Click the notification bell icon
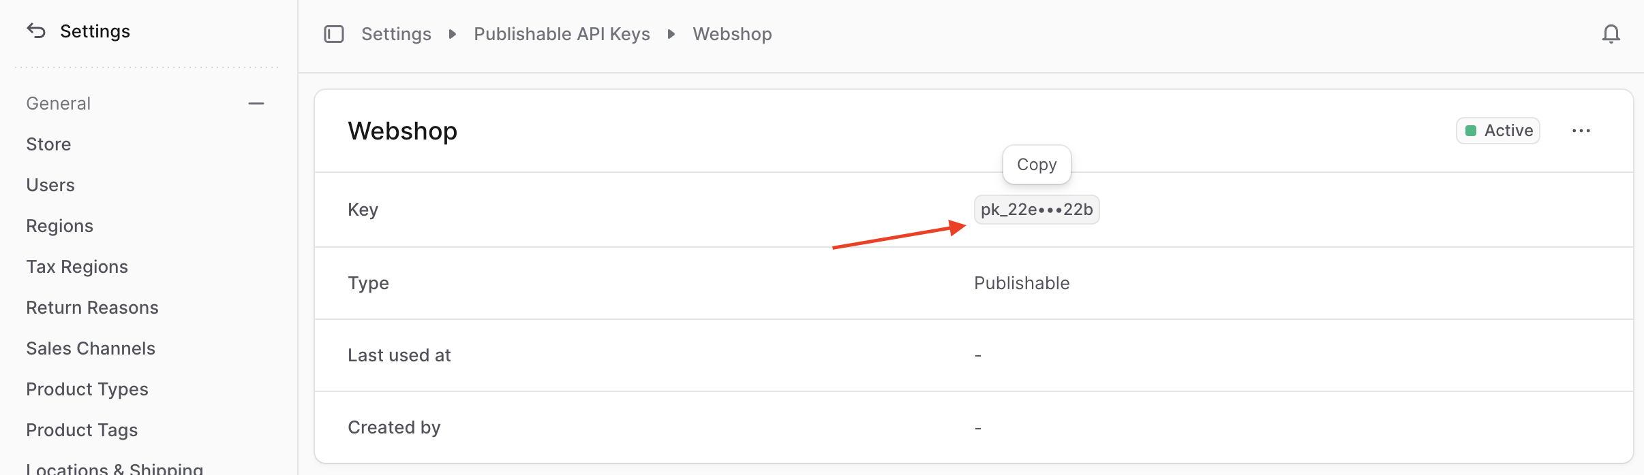The width and height of the screenshot is (1644, 475). (x=1611, y=33)
